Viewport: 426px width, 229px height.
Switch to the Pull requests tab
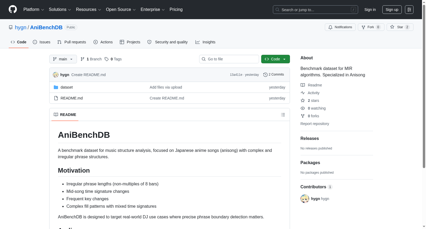tap(72, 42)
